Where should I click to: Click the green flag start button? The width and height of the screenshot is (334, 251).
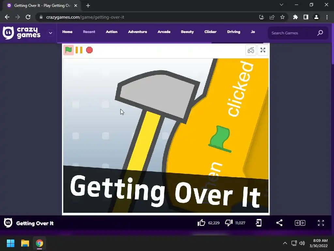(68, 50)
